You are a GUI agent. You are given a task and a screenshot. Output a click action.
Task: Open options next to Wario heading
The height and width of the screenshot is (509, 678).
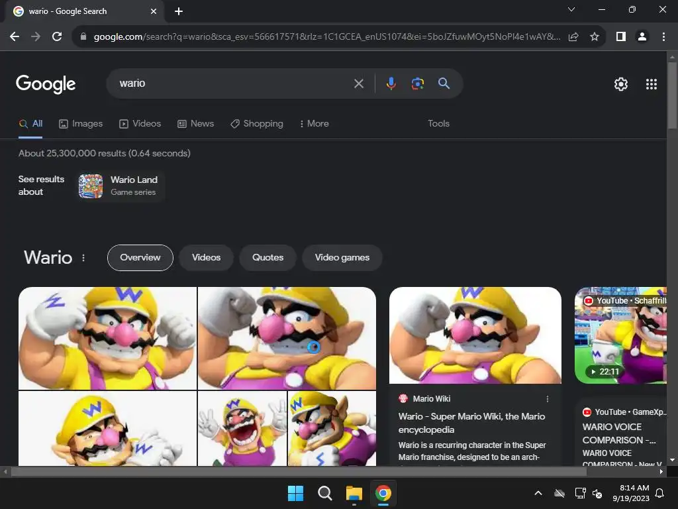tap(83, 258)
